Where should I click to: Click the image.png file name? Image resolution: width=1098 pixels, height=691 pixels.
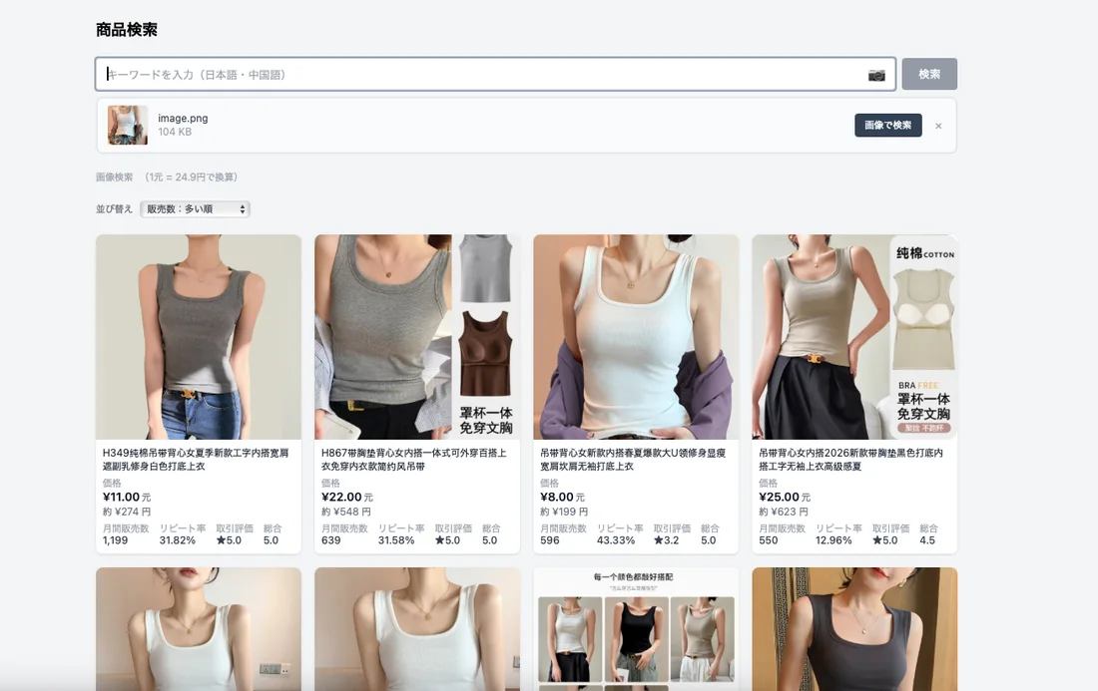pos(183,119)
